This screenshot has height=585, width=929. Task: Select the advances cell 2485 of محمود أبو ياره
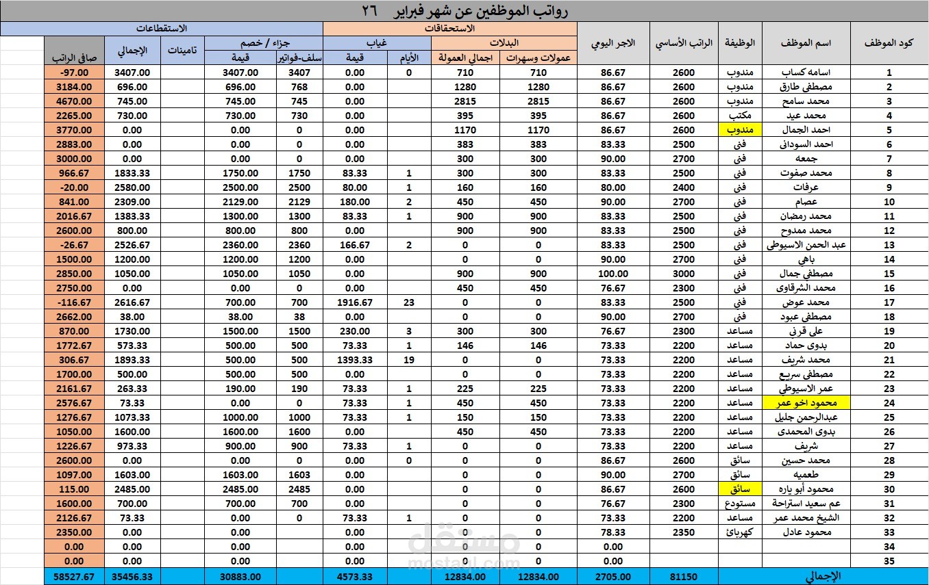pos(299,489)
